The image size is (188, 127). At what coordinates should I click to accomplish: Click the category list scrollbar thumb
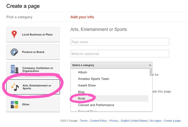click(151, 72)
